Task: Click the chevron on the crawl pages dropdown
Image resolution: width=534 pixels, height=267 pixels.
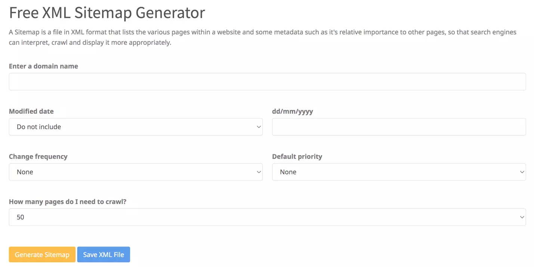Action: click(522, 217)
